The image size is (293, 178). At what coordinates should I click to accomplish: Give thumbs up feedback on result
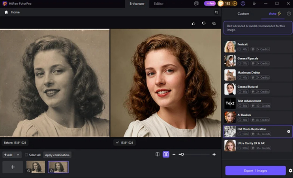tap(193, 23)
